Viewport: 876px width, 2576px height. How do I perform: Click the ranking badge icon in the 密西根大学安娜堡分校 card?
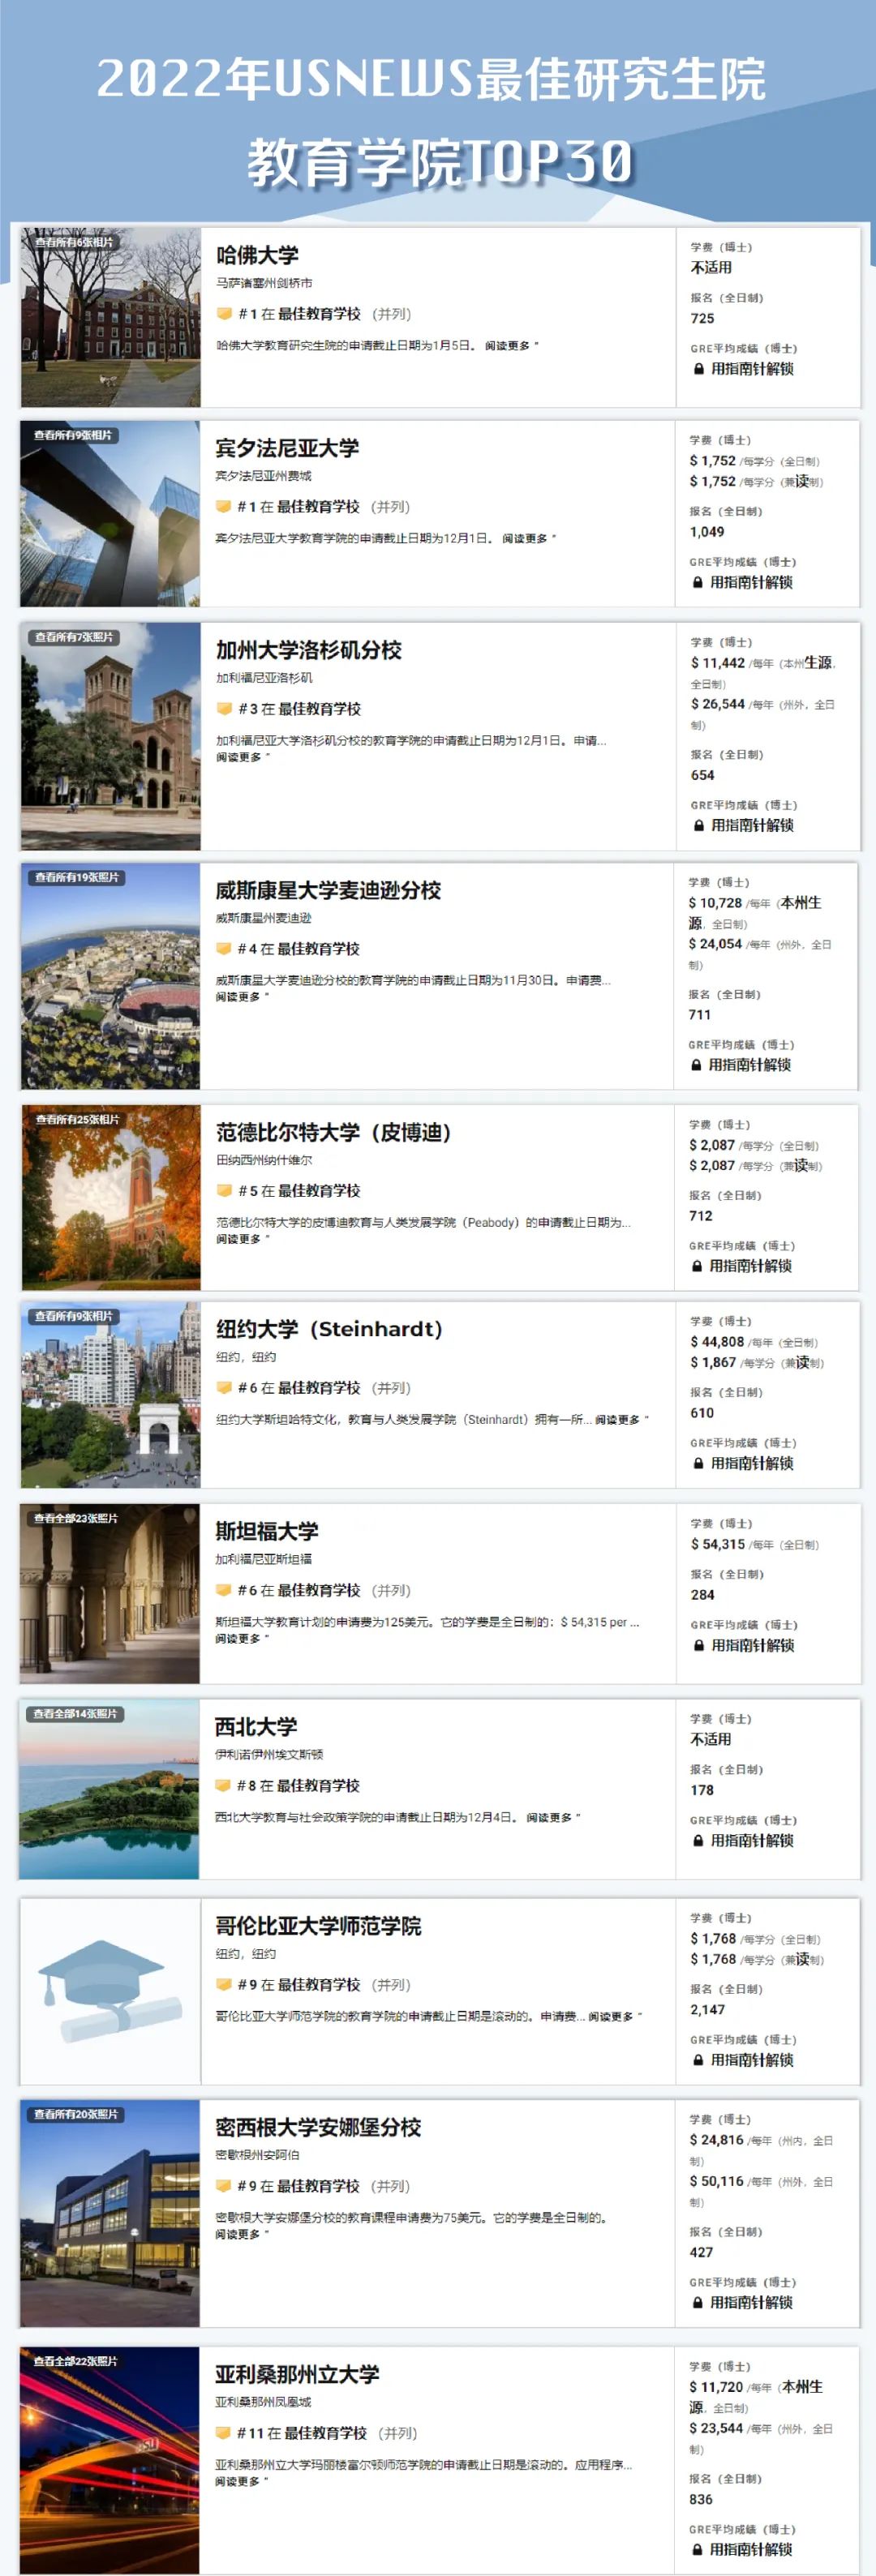[x=223, y=2186]
